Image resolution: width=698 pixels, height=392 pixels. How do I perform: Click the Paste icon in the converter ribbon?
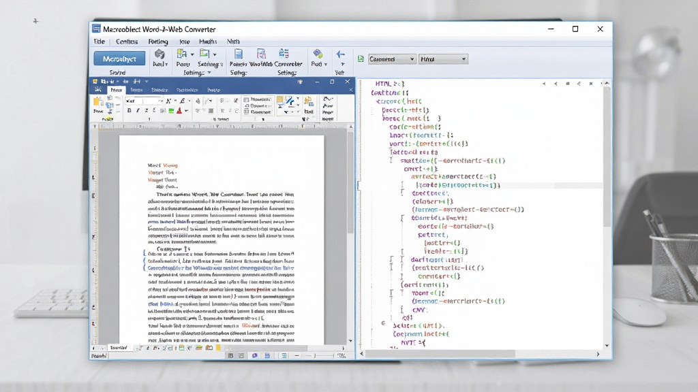point(181,54)
